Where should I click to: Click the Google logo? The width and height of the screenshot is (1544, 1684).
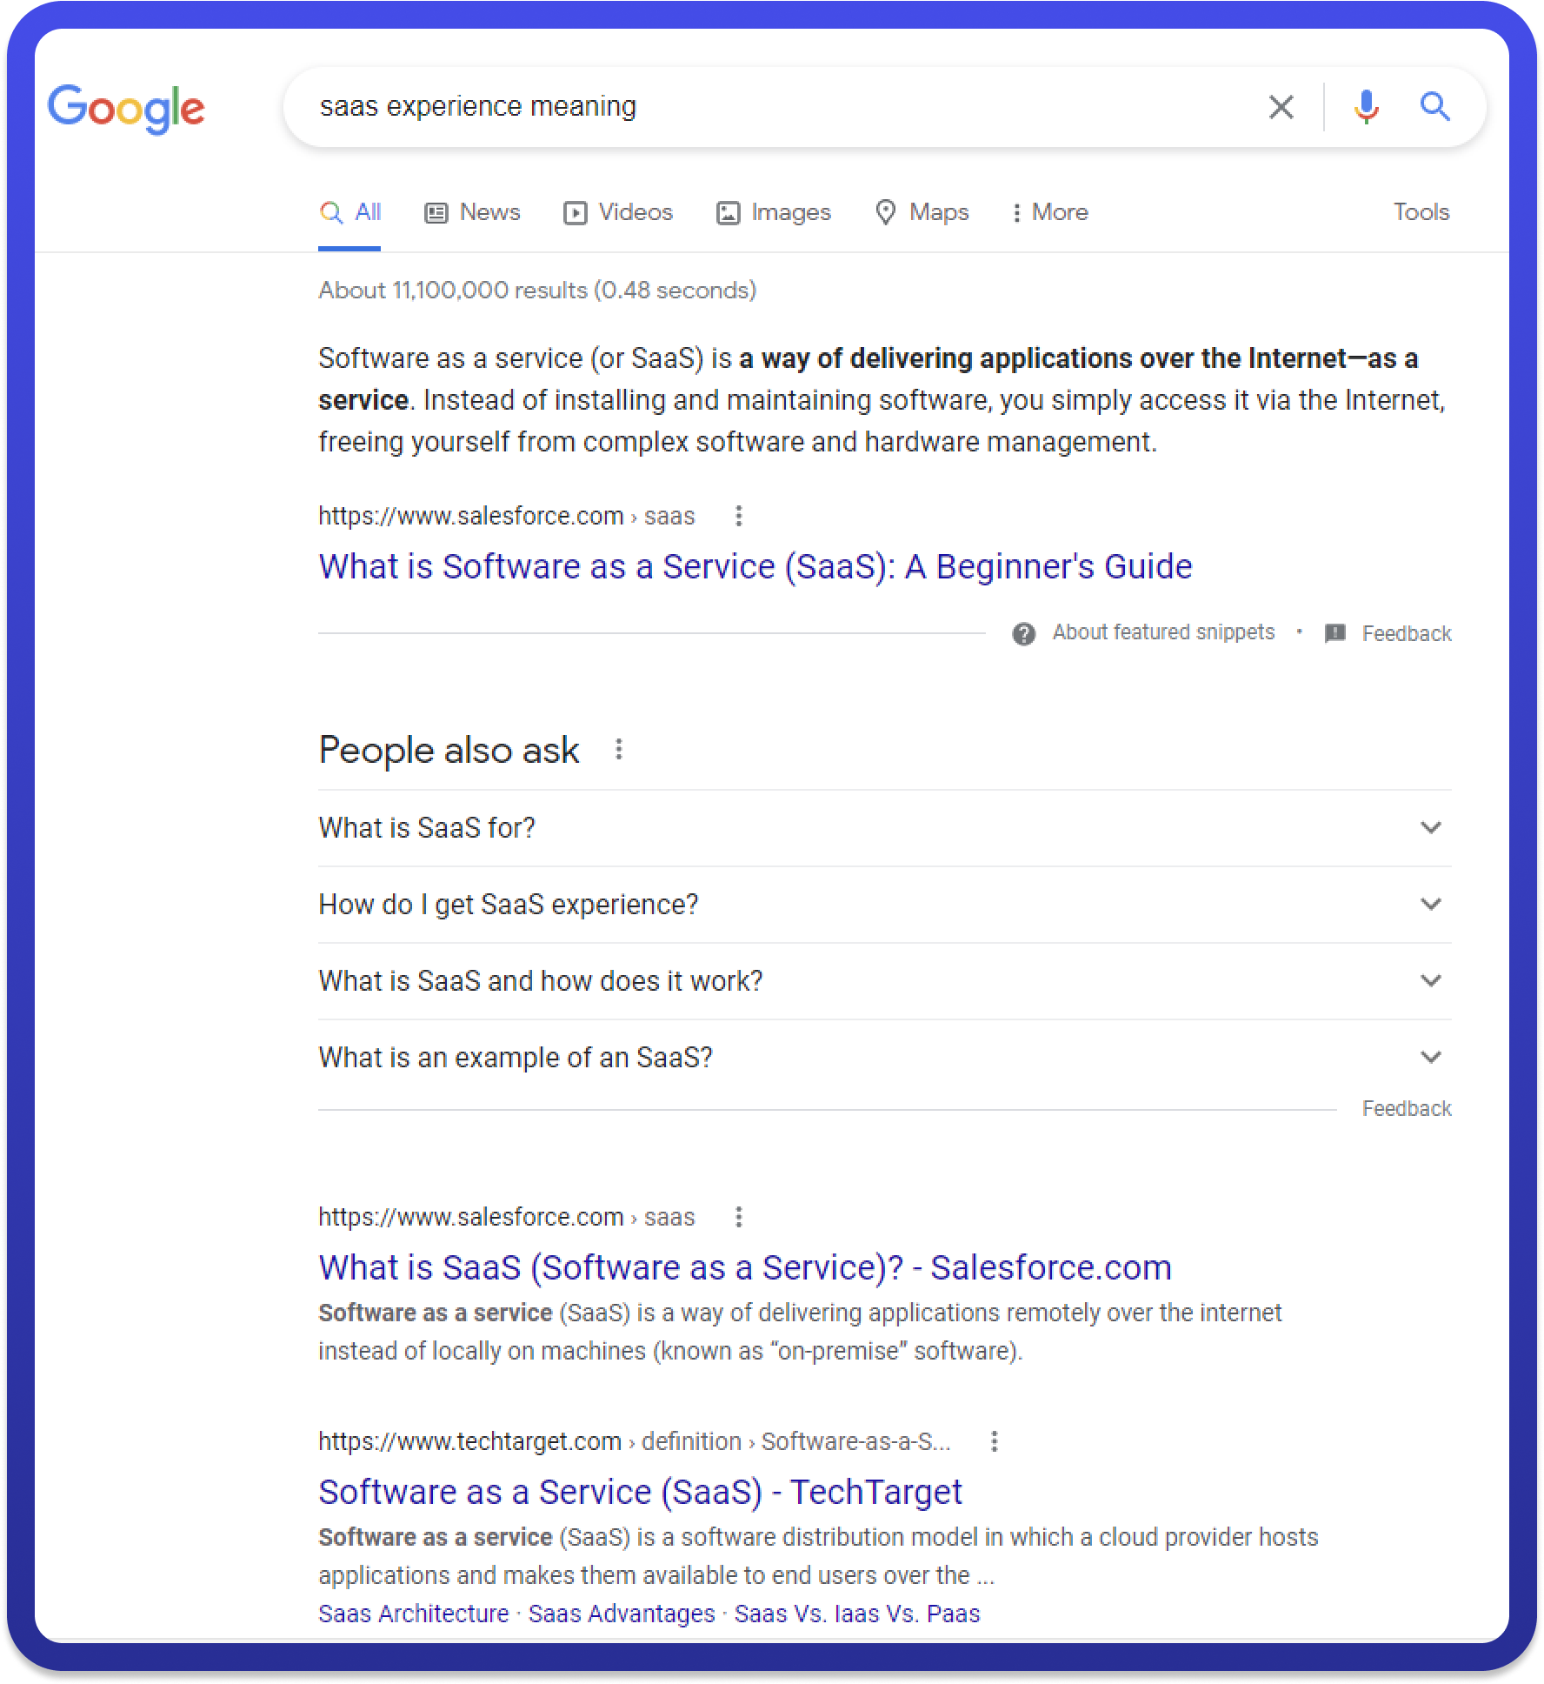[126, 109]
